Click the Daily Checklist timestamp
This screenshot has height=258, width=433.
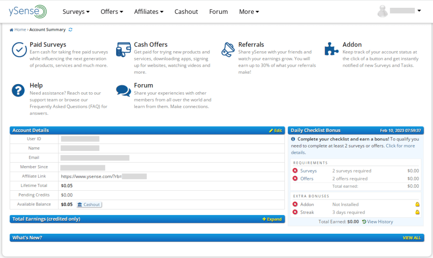coord(401,131)
